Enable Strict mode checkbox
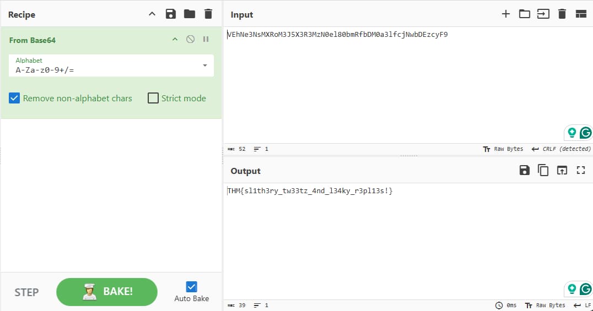The height and width of the screenshot is (311, 593). [153, 99]
